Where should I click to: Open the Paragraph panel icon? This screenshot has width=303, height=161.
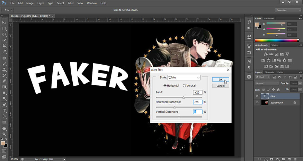(x=249, y=67)
